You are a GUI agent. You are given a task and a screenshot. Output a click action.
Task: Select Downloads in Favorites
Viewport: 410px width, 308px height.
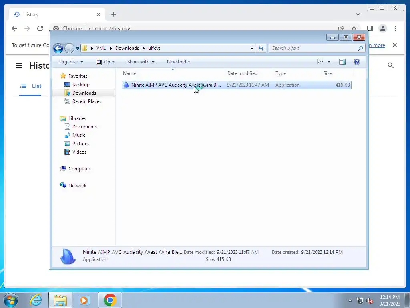coord(84,93)
